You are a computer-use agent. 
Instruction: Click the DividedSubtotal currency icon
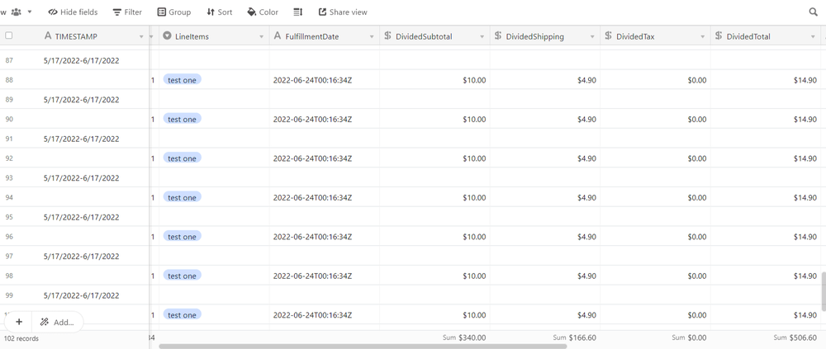point(387,35)
